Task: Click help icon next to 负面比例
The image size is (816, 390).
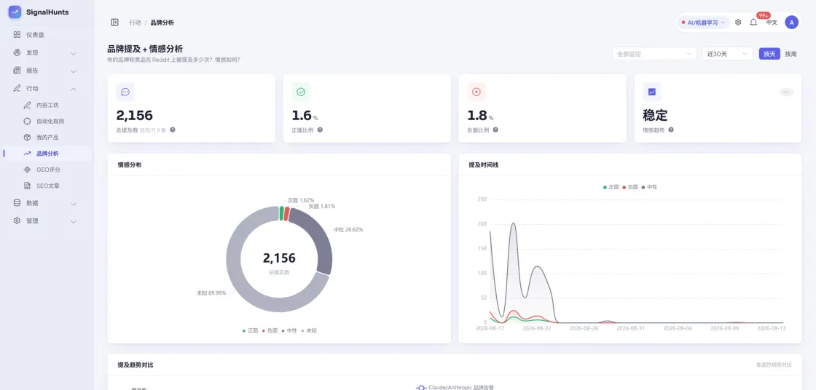Action: pos(495,130)
